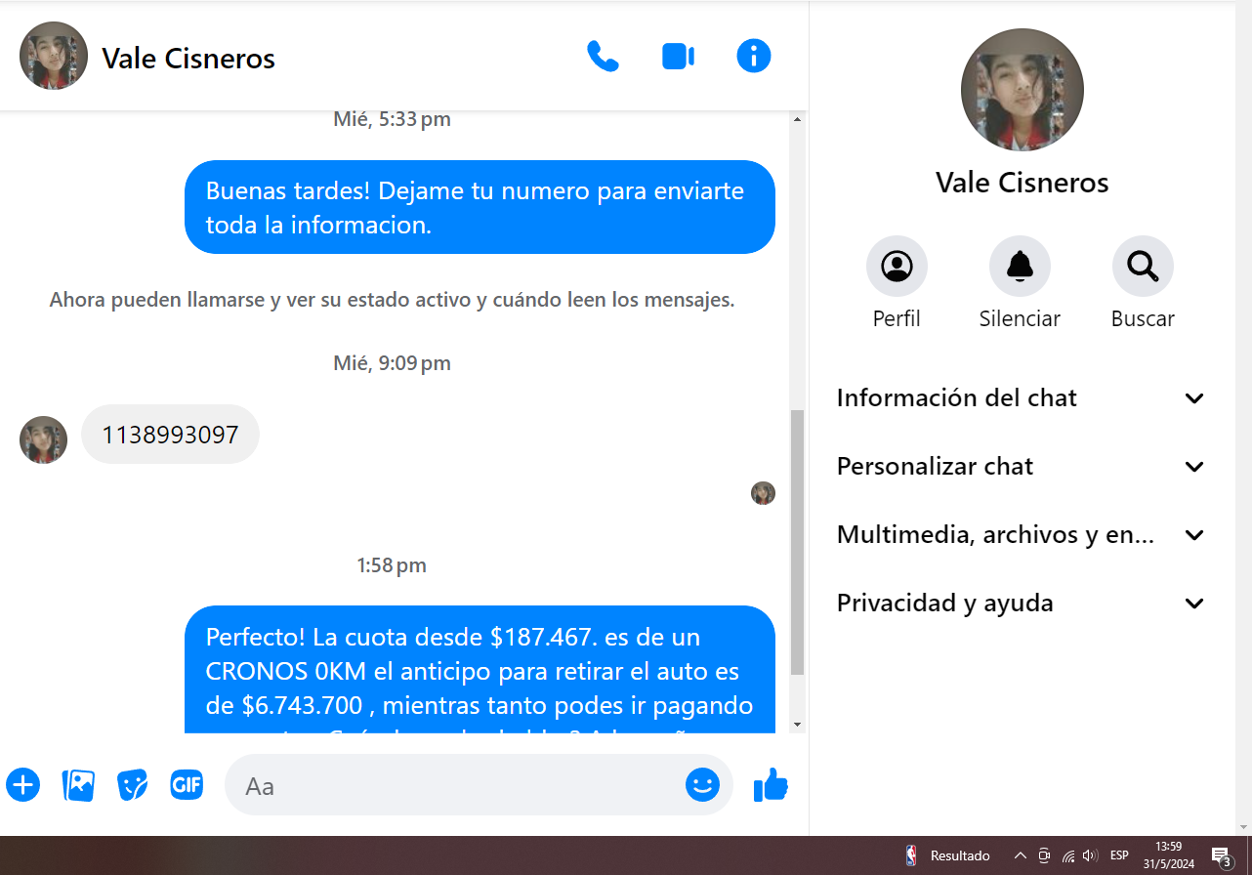Expand Personalizar chat section

(x=1021, y=467)
